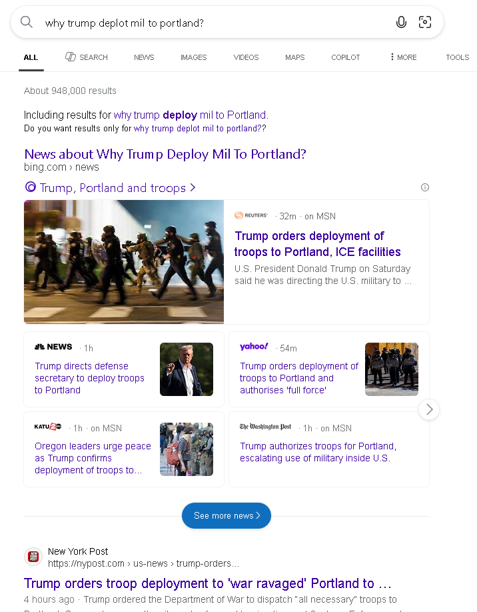Screen dimensions: 477x612
Task: Click corrected query link 'why trump deploy mil to Portland'
Action: point(191,115)
